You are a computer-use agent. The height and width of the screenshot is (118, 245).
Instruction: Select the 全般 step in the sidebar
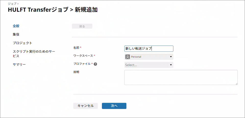(16, 26)
